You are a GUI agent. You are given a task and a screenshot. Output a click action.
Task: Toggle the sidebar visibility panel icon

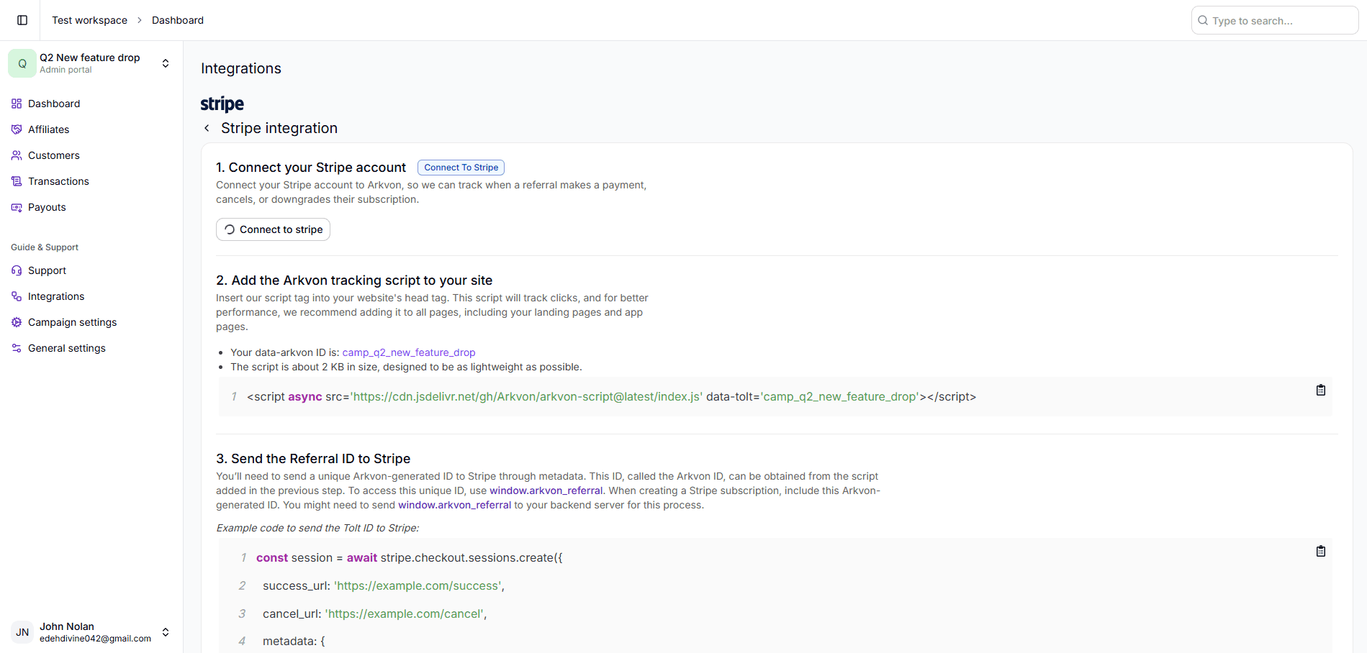(x=22, y=20)
